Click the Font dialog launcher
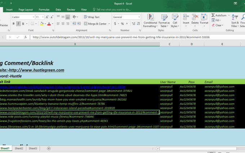Image resolution: width=245 pixels, height=153 pixels. coord(53,30)
